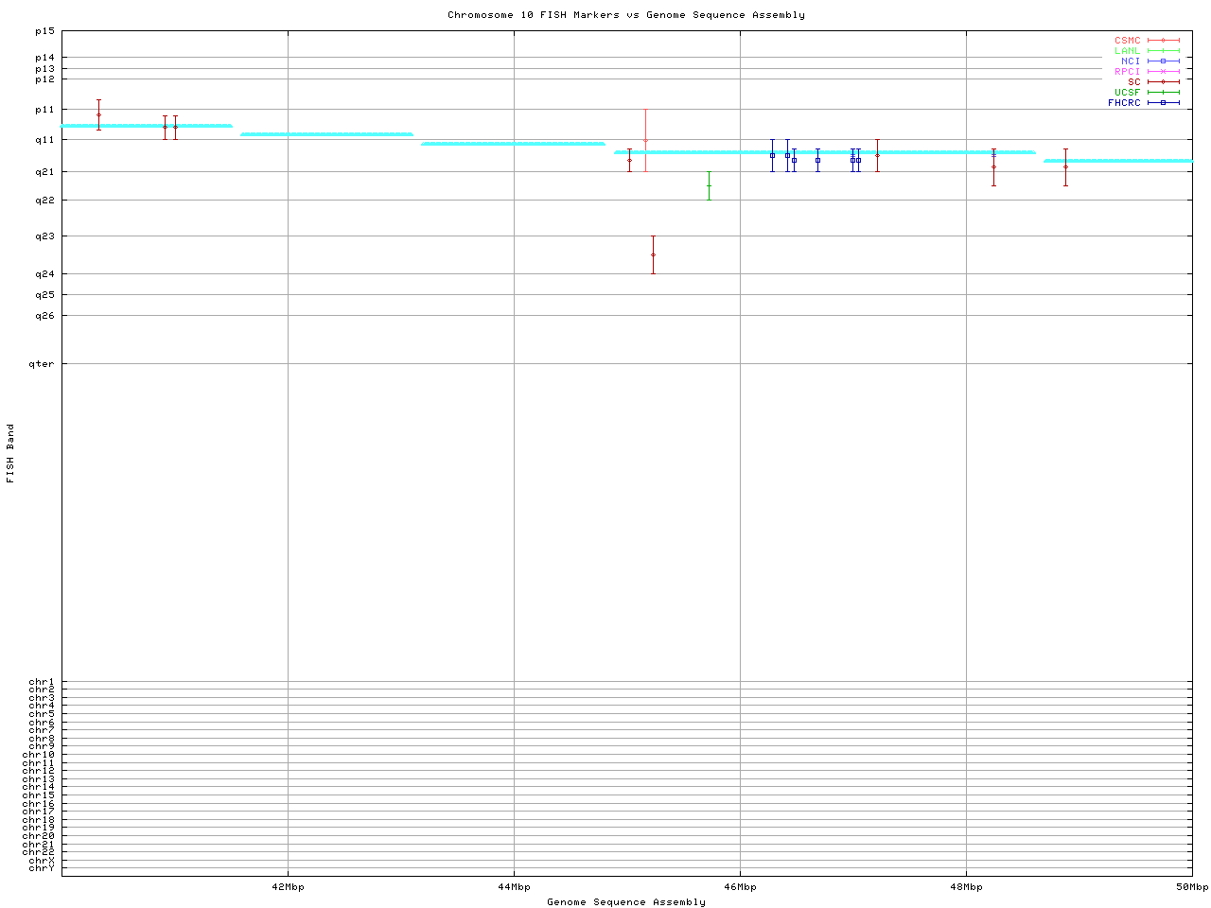Click the RPCI legend magenta marker
Image resolution: width=1211 pixels, height=908 pixels.
click(1163, 72)
